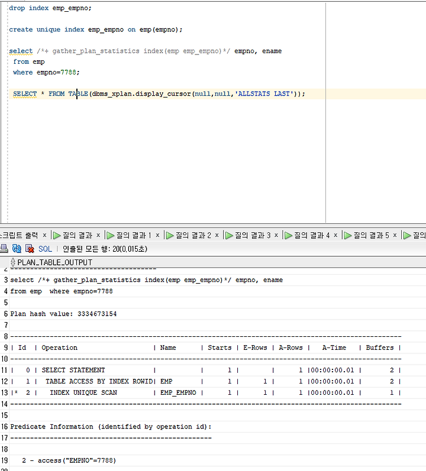426x471 pixels.
Task: Close the 질의 결과 4 tab
Action: pyautogui.click(x=335, y=235)
